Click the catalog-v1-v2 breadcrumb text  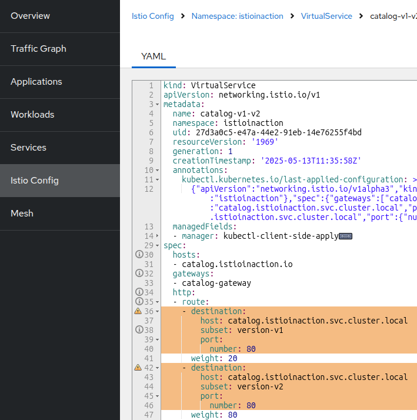click(393, 16)
